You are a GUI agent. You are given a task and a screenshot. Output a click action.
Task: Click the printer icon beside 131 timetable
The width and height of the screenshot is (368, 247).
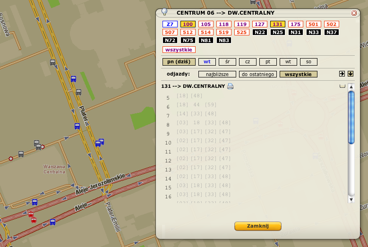tap(231, 86)
